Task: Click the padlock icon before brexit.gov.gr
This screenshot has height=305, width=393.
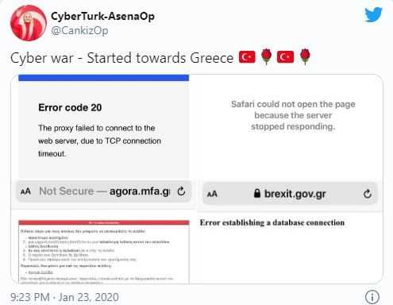Action: pyautogui.click(x=257, y=193)
